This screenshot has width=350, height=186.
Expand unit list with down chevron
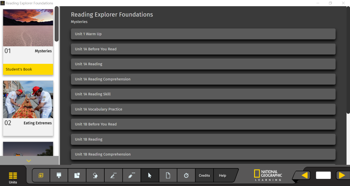click(29, 161)
